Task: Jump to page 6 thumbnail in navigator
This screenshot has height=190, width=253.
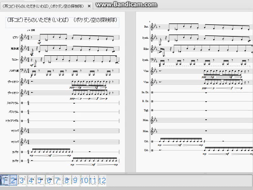Action: click(49, 180)
